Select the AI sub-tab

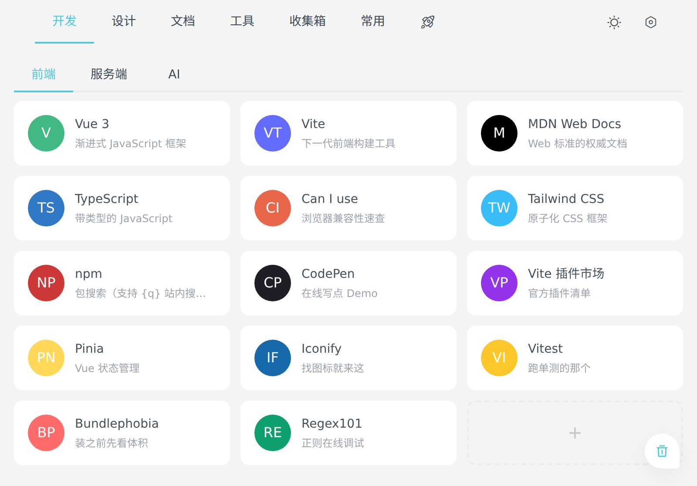[x=174, y=74]
